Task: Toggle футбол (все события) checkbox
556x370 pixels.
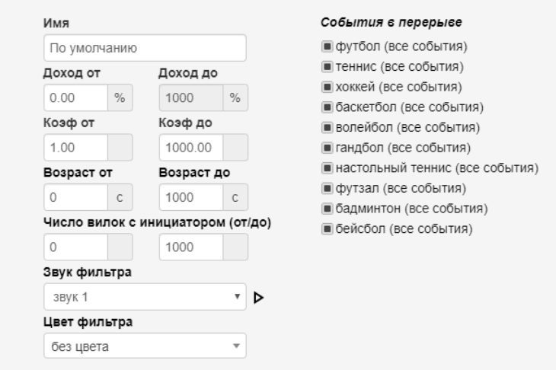Action: (327, 46)
